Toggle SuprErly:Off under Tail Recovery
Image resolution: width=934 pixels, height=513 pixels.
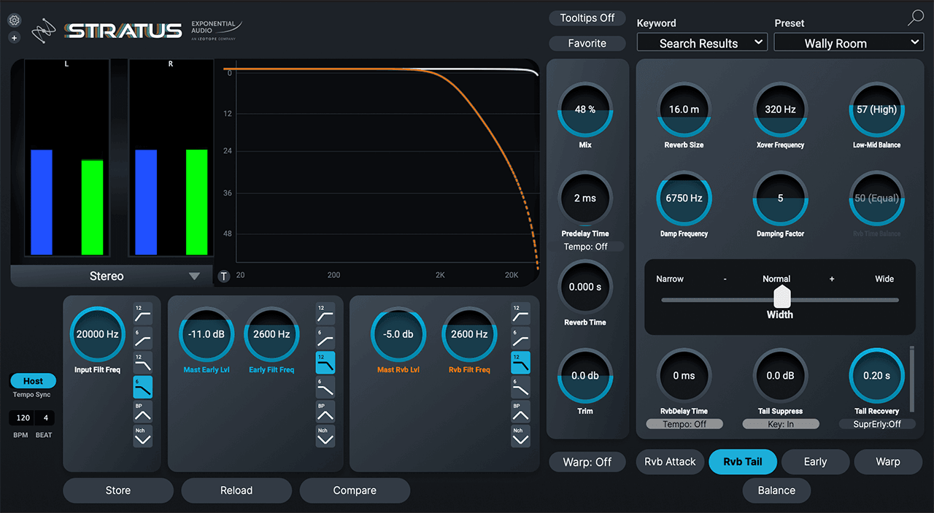pyautogui.click(x=877, y=424)
